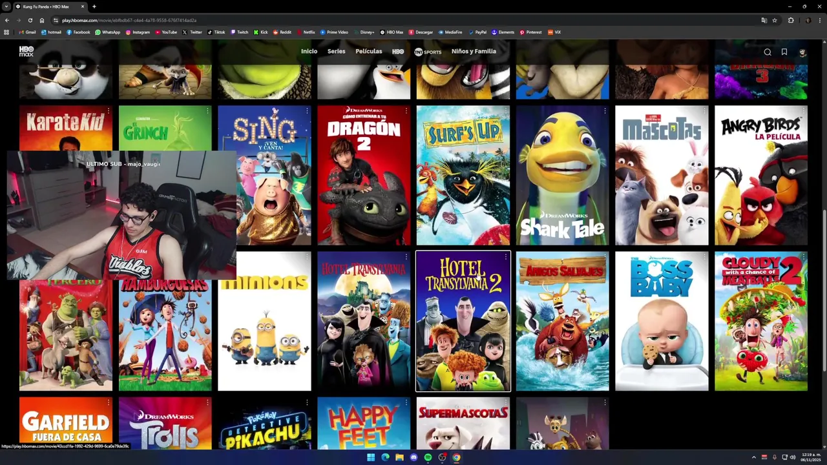Open the Gmail bookmark
Screen dimensions: 827x465
[x=27, y=32]
